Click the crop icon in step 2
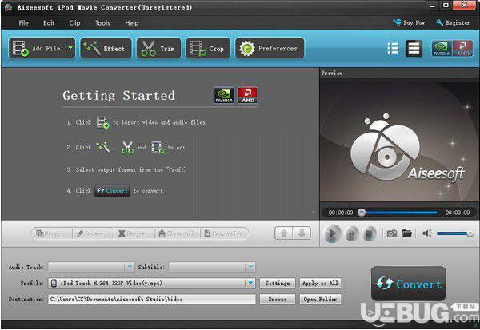 [x=158, y=147]
